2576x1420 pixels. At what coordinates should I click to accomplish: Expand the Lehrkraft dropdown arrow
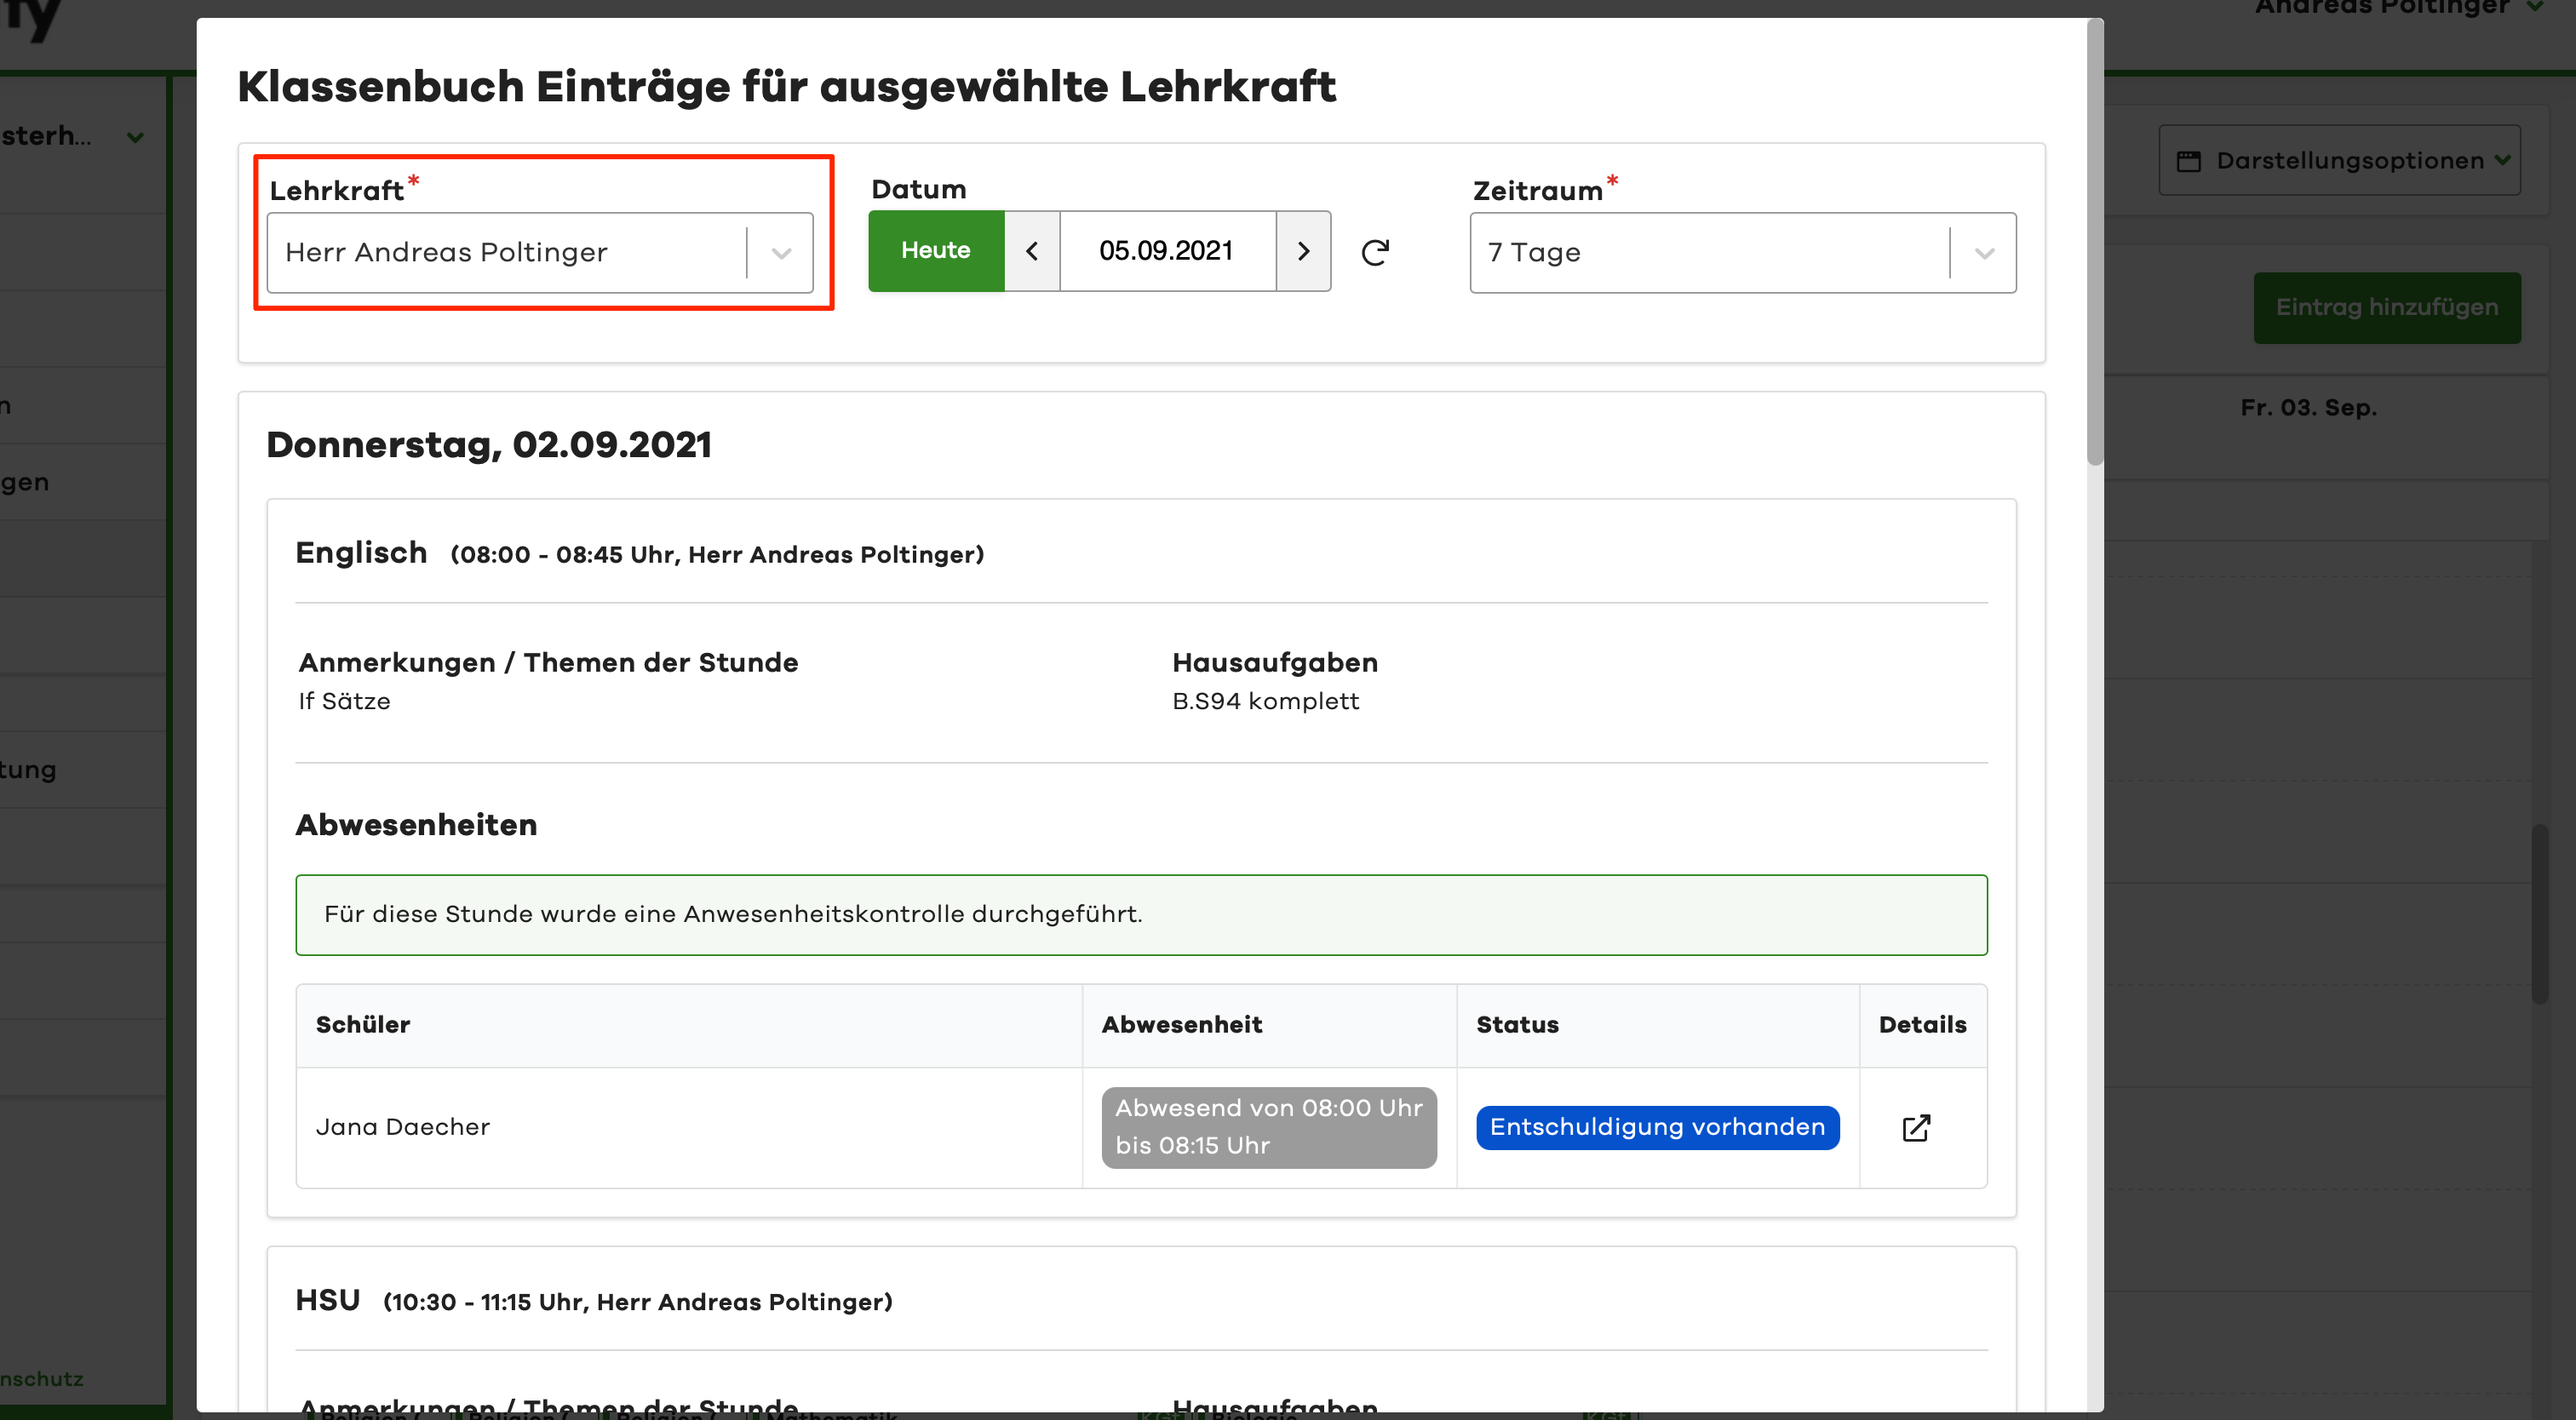tap(781, 253)
